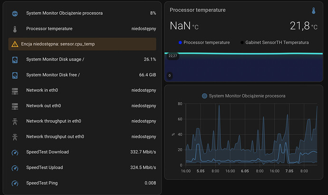
Task: Click the disk icon for Disk usage /
Action: [15, 60]
